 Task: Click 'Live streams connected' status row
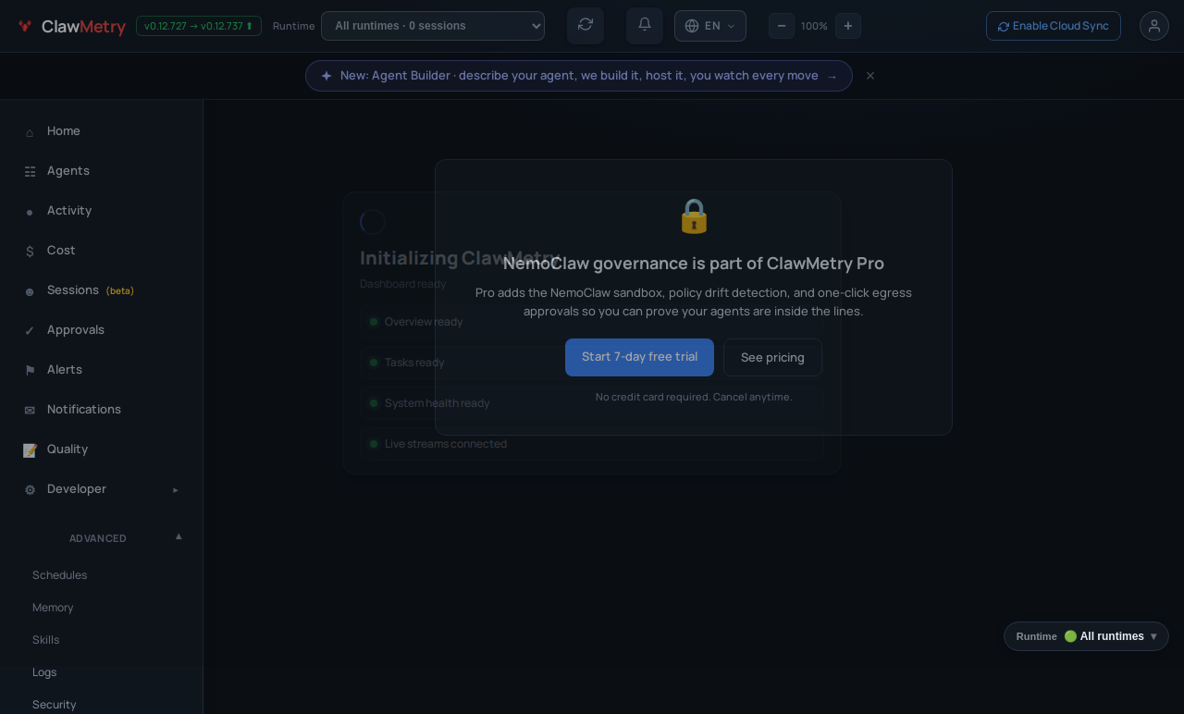coord(592,444)
